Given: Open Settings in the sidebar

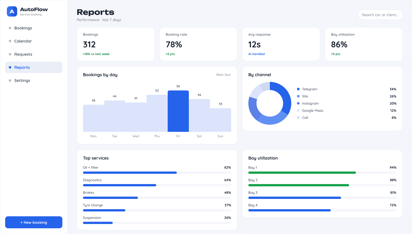Looking at the screenshot, I should click(x=34, y=80).
